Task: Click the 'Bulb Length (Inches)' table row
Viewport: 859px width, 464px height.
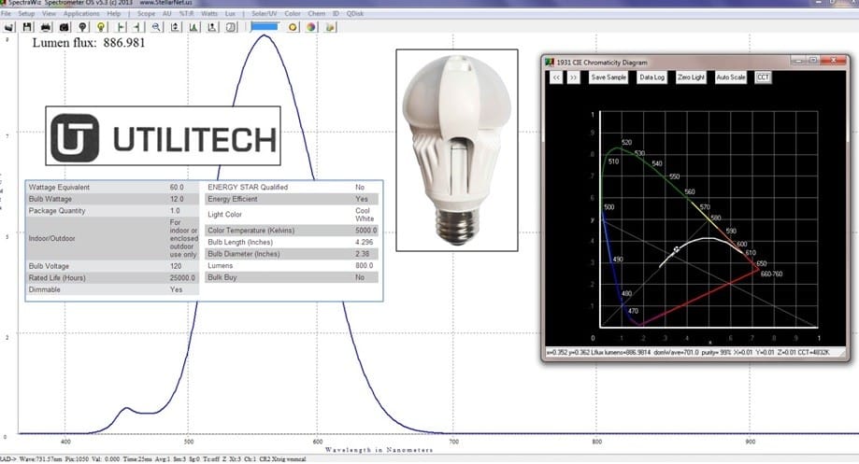Action: click(292, 243)
